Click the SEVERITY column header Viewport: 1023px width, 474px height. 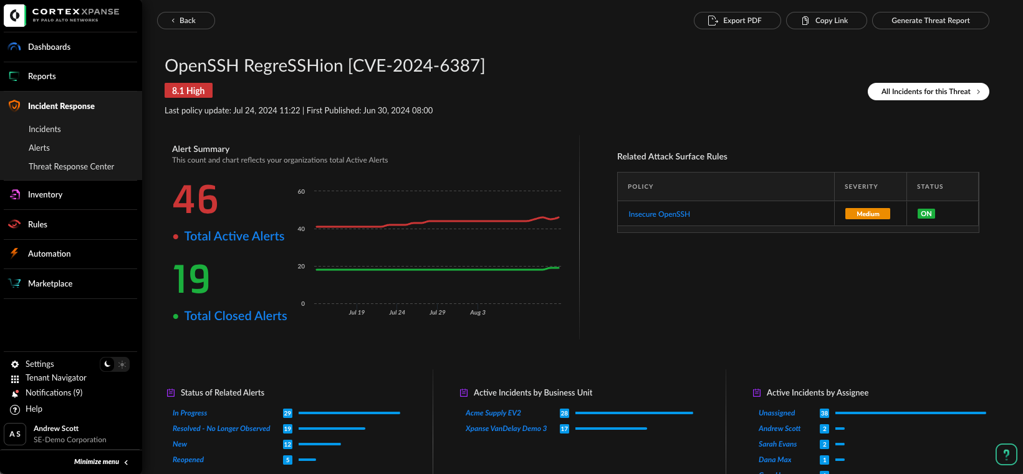[861, 187]
